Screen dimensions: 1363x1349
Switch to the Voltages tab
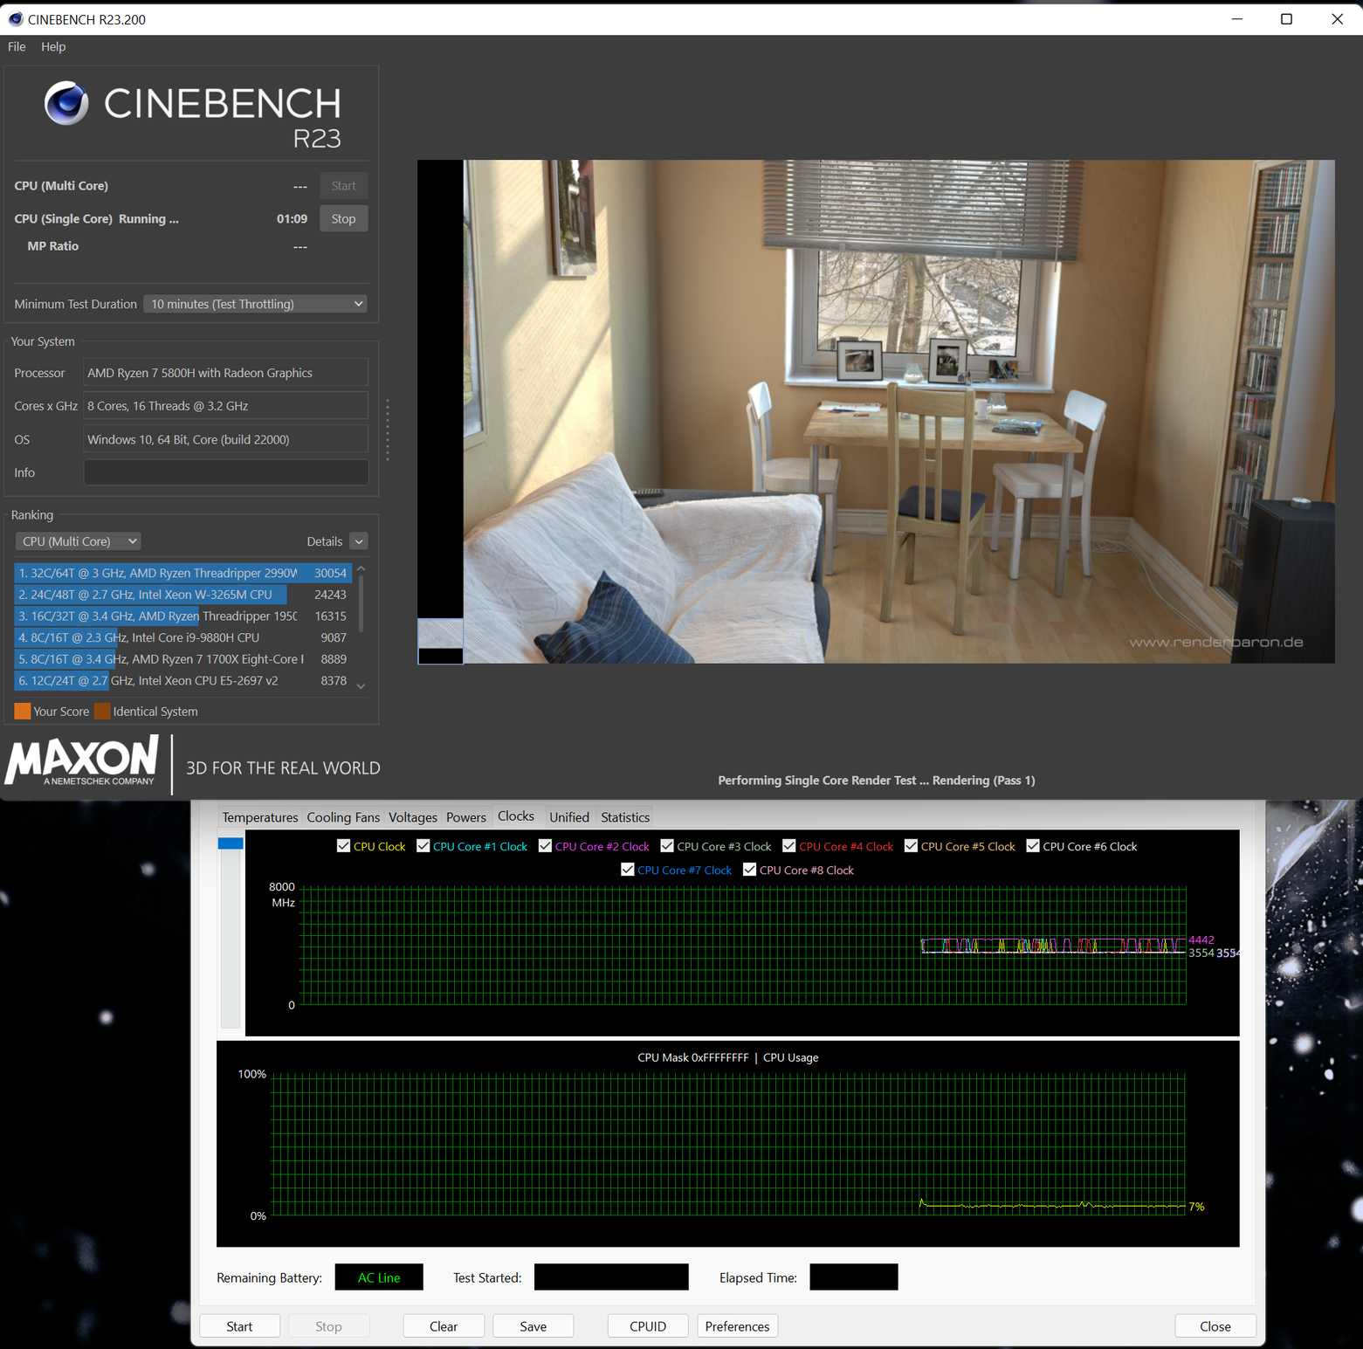point(413,817)
